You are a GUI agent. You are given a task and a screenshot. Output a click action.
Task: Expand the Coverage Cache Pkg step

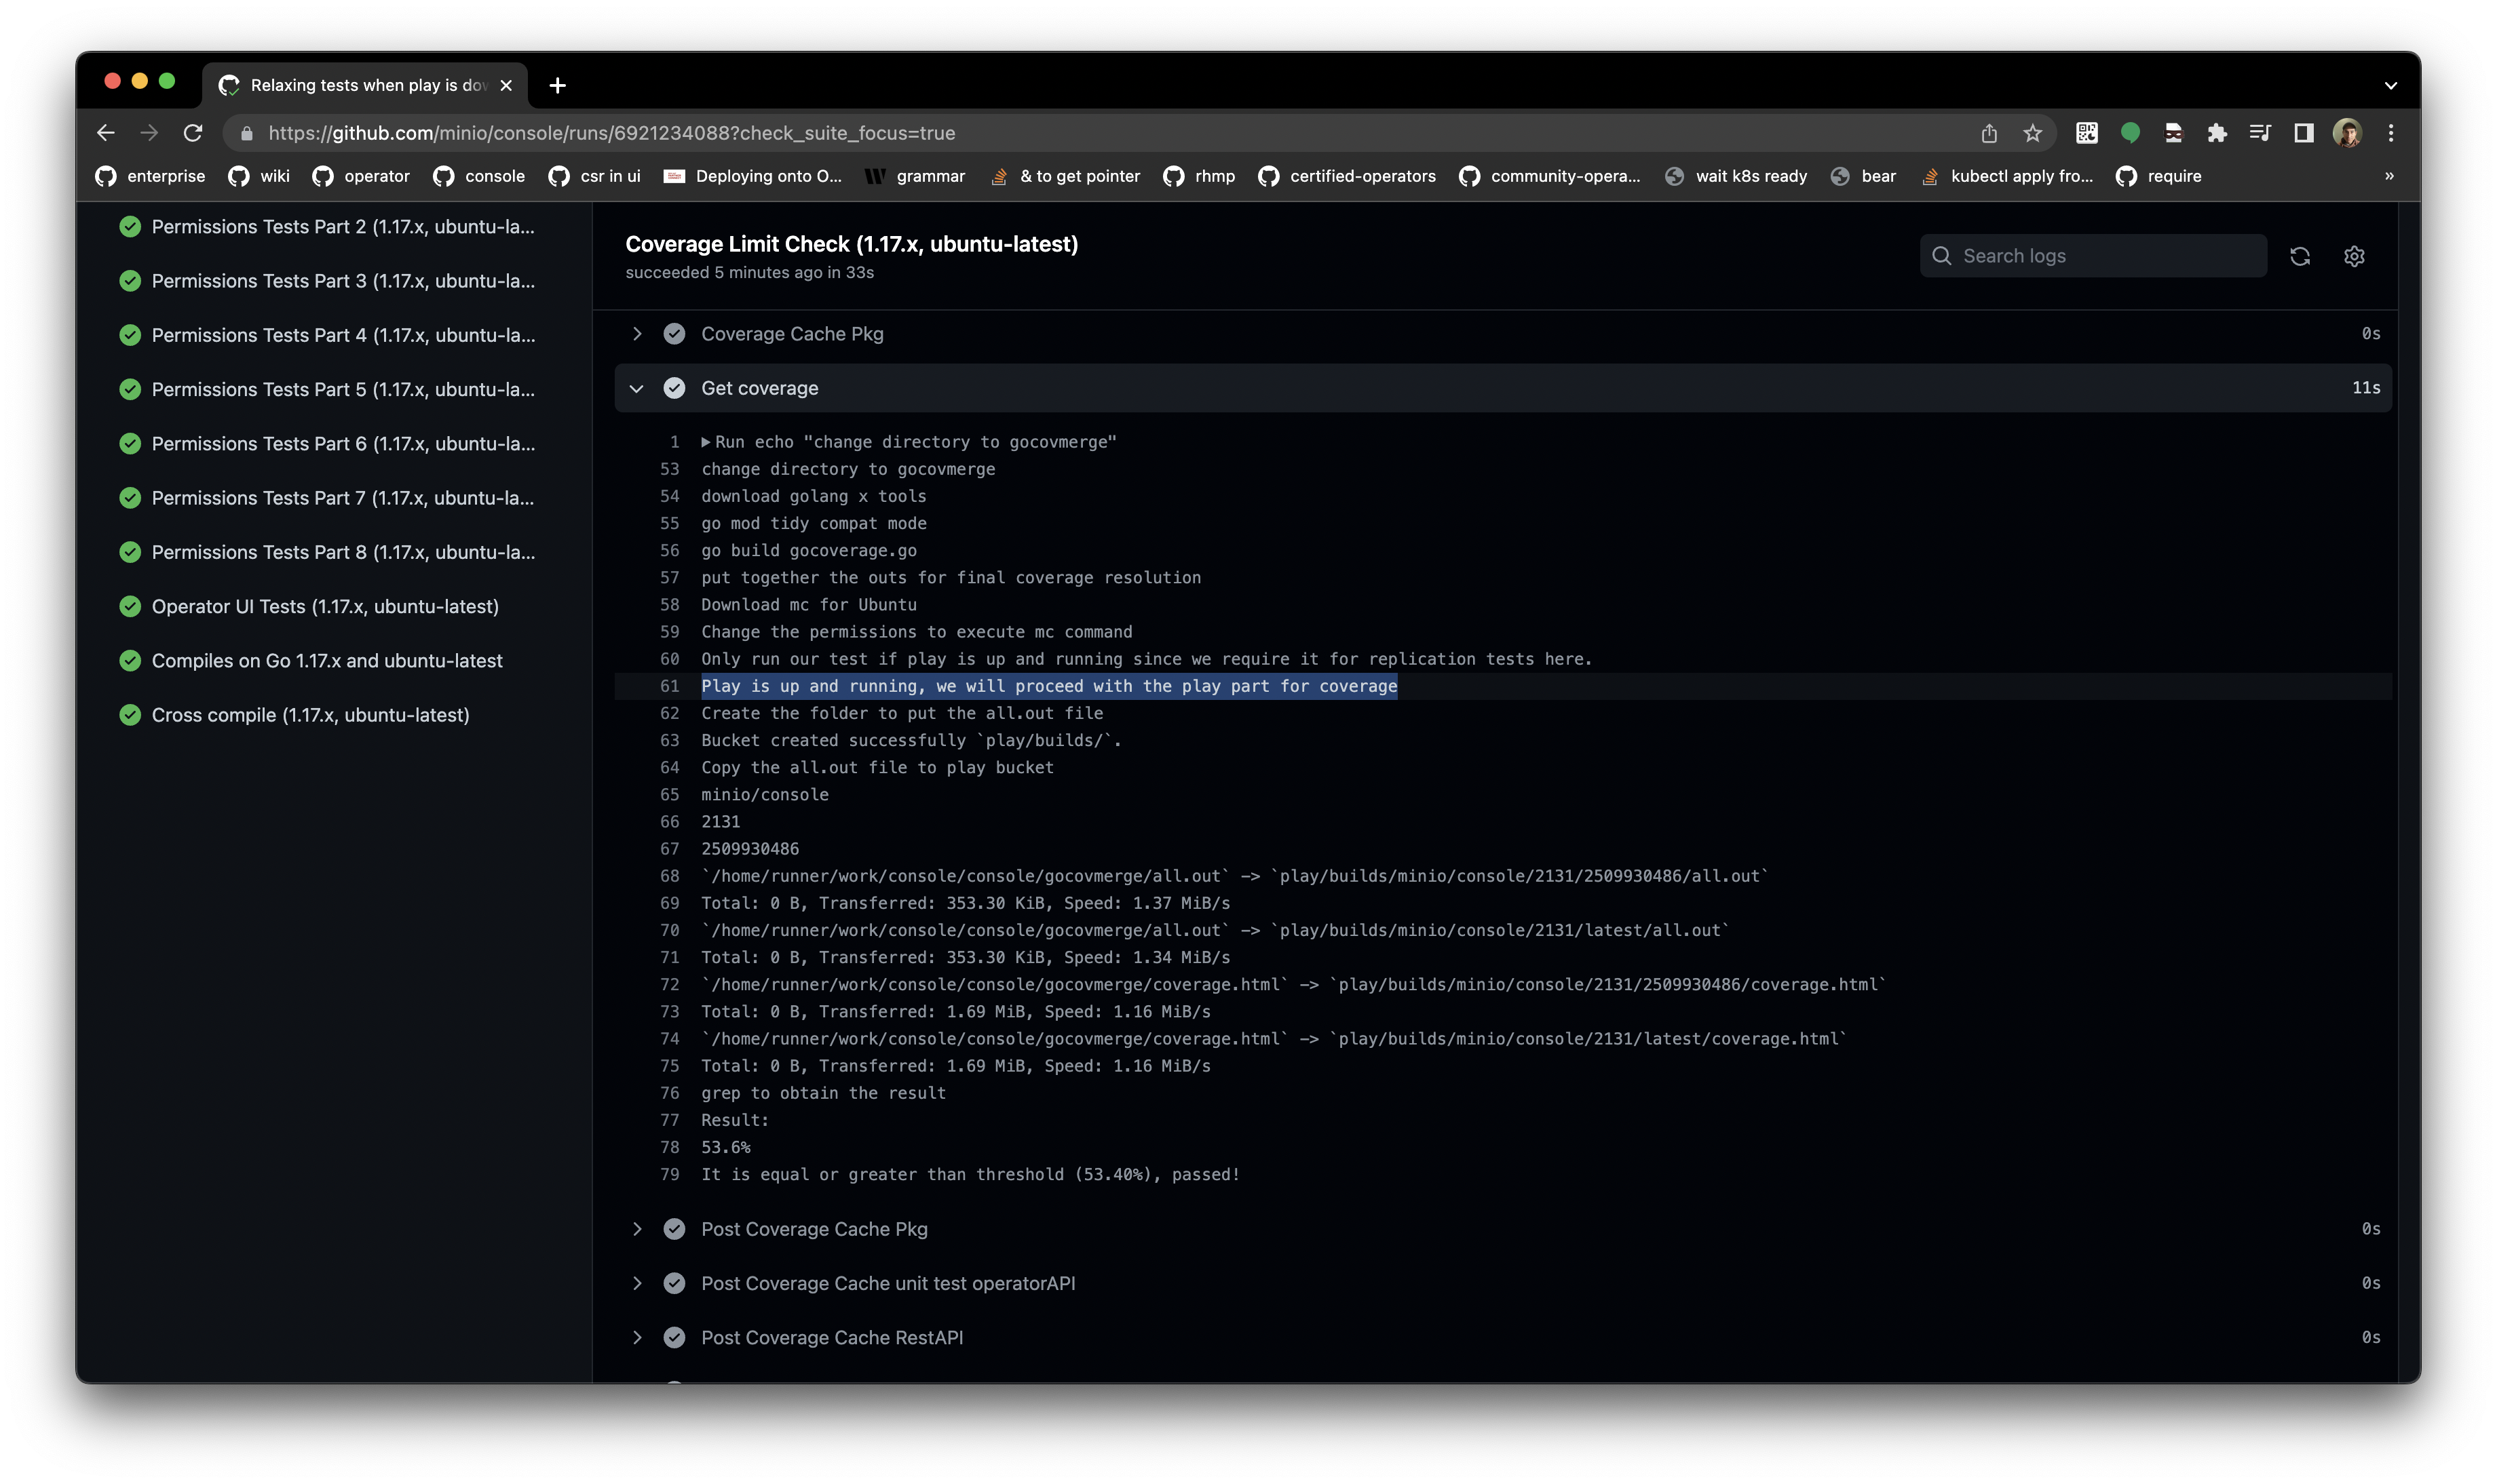click(x=636, y=334)
